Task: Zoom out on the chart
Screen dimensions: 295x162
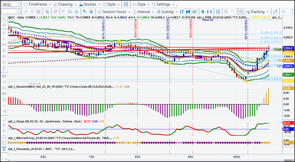Action: [233, 12]
